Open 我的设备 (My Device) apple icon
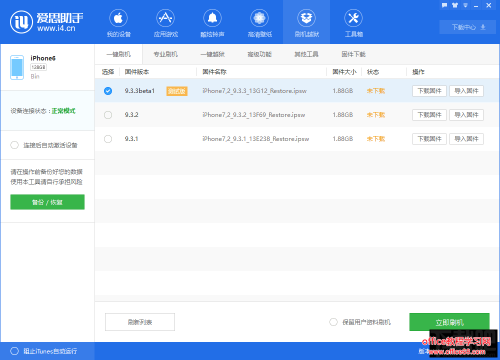 pyautogui.click(x=118, y=19)
